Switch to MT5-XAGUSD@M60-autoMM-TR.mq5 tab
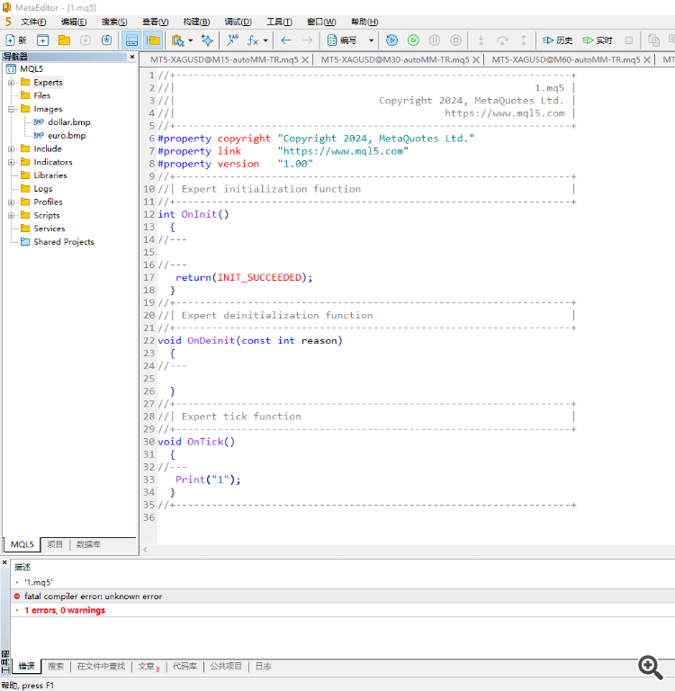675x691 pixels. coord(566,59)
